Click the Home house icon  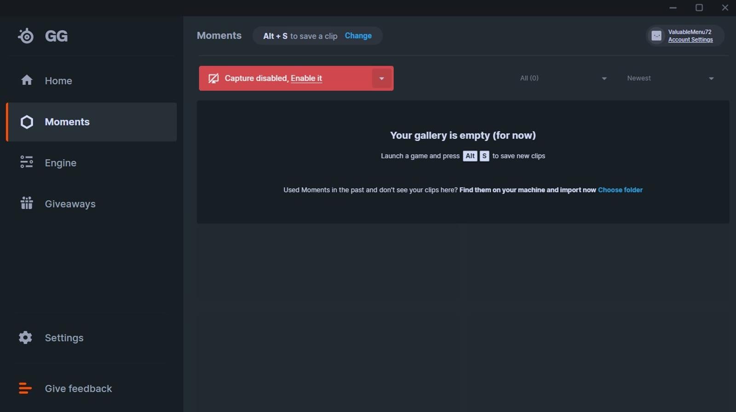27,80
